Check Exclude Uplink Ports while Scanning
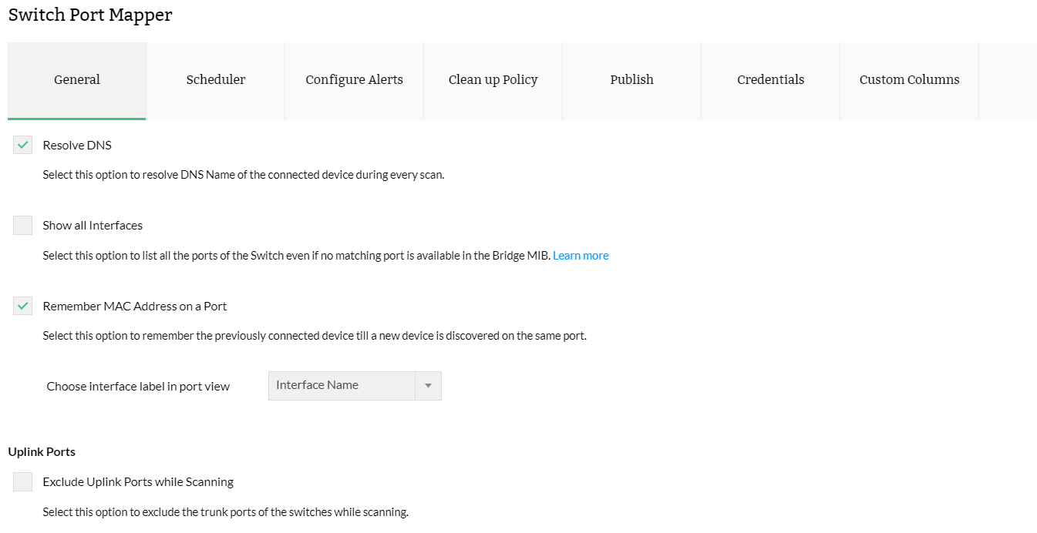The image size is (1037, 533). [22, 481]
